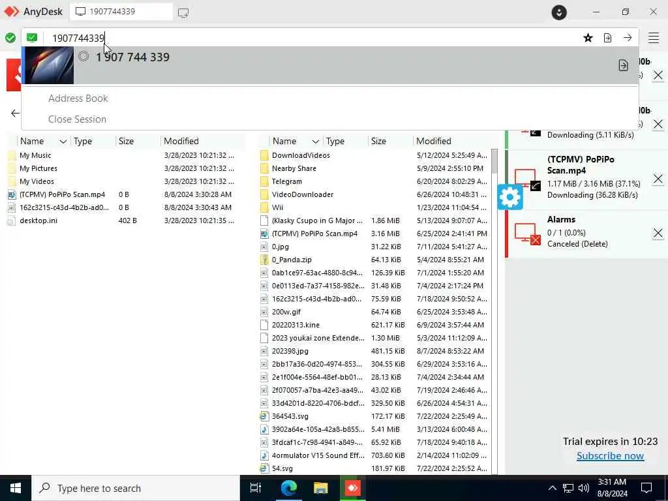Open Task View on the taskbar
668x501 pixels.
255,488
